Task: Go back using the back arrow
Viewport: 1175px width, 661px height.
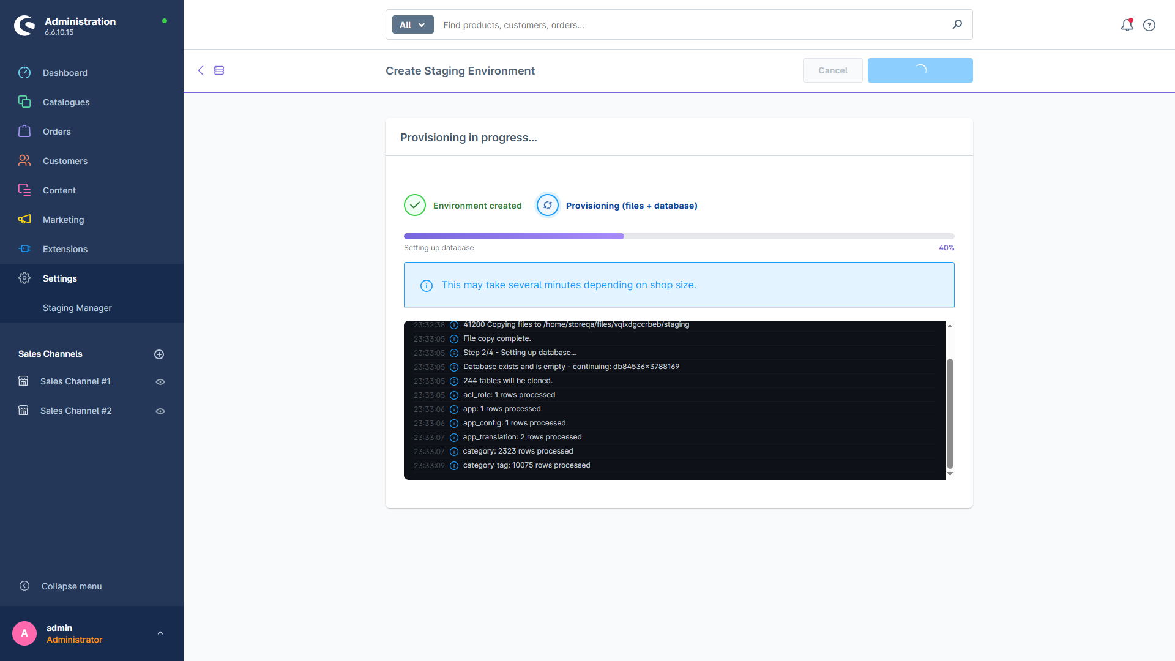Action: click(201, 70)
